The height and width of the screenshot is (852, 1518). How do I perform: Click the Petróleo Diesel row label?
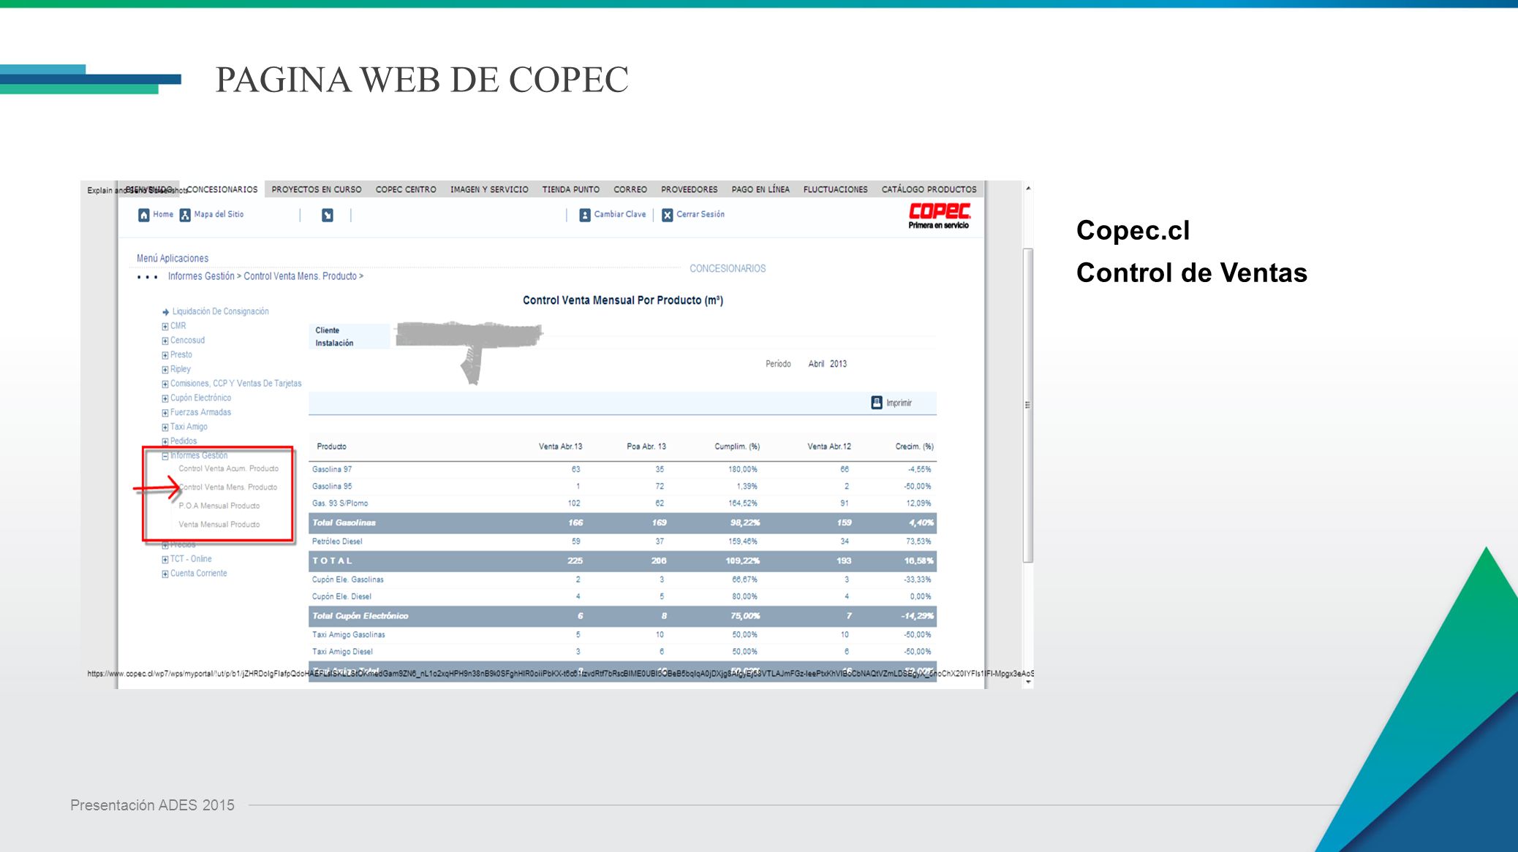[337, 541]
